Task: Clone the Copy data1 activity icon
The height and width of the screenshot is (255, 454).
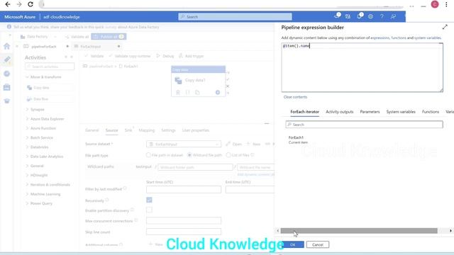Action: point(197,93)
